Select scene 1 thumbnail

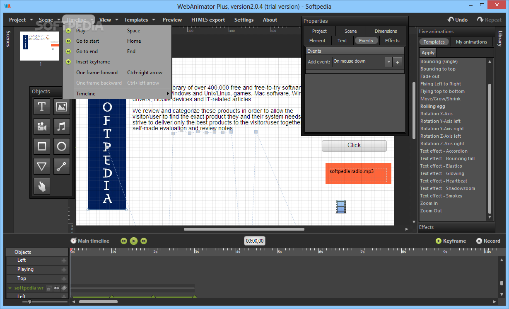40,46
